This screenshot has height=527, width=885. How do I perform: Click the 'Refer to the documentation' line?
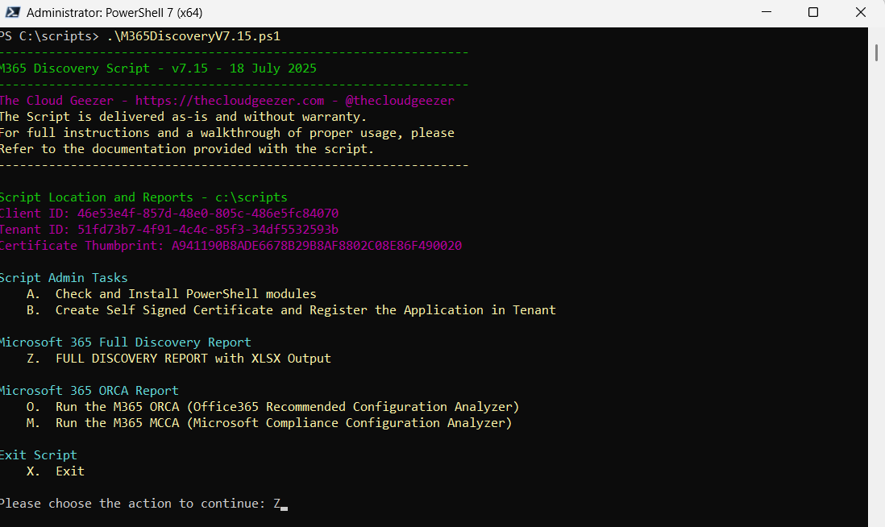point(187,149)
